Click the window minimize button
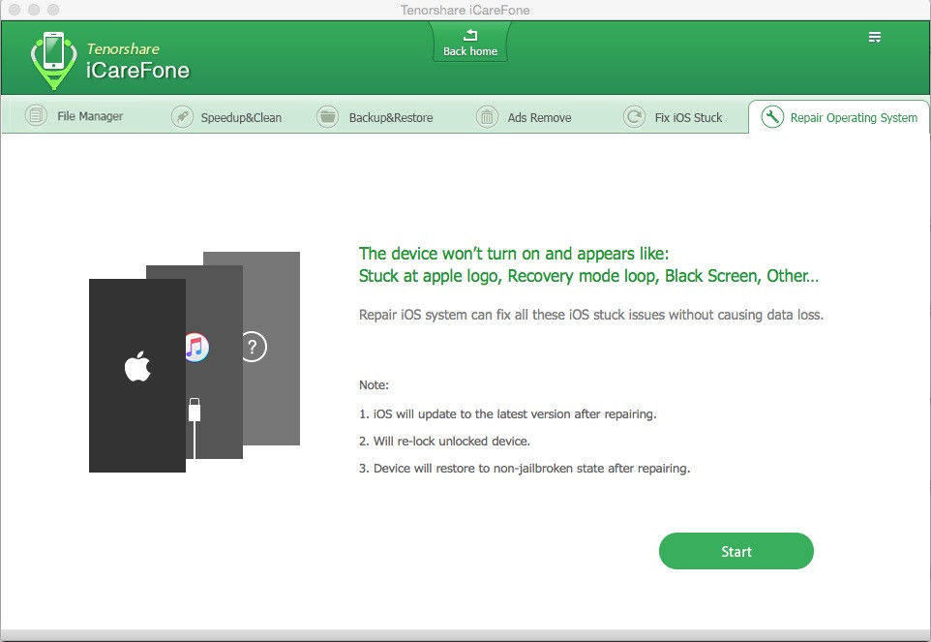Viewport: 931px width, 642px height. pos(35,10)
